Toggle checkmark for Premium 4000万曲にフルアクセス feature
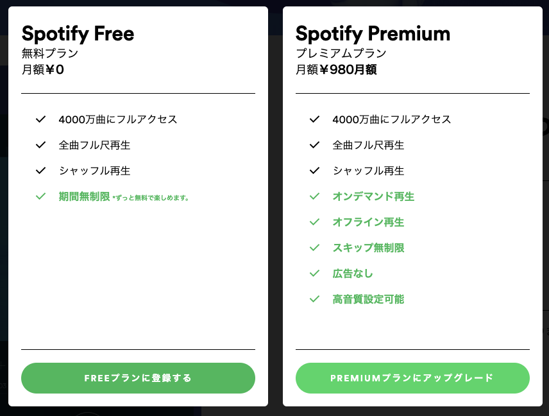This screenshot has height=416, width=549. pos(314,119)
